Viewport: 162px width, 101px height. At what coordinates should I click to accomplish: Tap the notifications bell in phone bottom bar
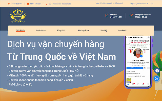(x=143, y=84)
